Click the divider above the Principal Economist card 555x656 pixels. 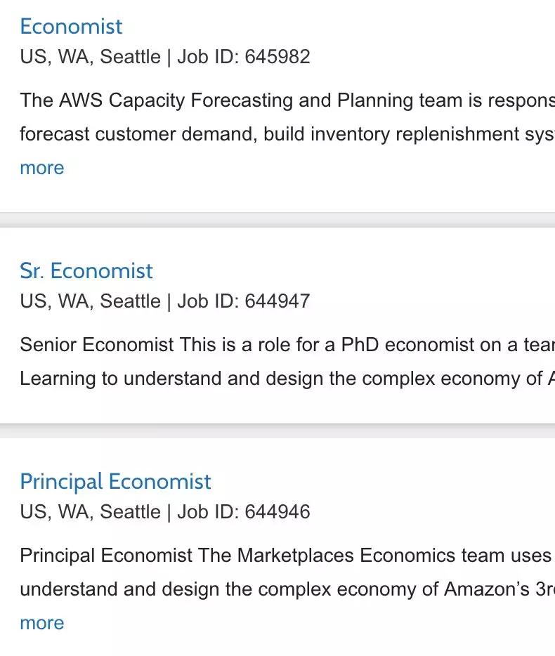[x=277, y=431]
